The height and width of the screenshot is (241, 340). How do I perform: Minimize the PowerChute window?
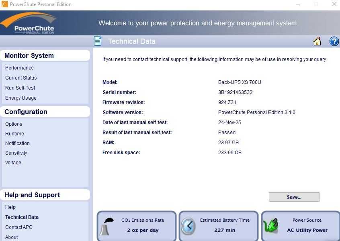coord(298,4)
